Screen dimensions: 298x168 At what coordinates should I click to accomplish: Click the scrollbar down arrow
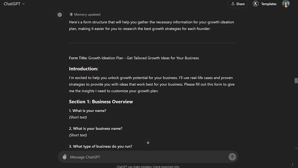pyautogui.click(x=296, y=148)
